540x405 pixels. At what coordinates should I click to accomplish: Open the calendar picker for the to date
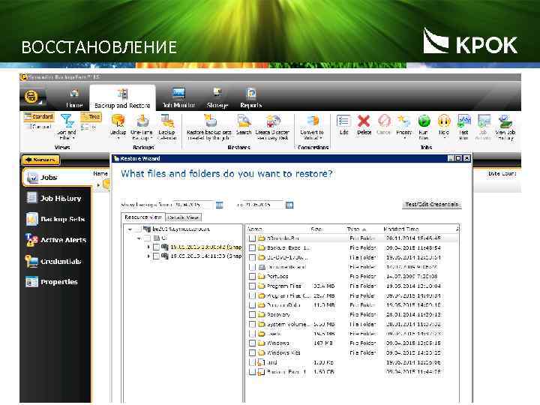(x=289, y=205)
